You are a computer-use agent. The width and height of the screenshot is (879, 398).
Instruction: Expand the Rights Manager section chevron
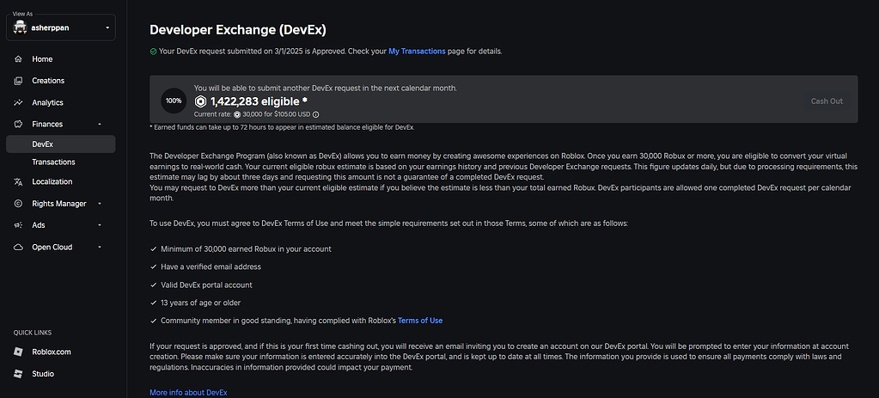[x=100, y=205]
